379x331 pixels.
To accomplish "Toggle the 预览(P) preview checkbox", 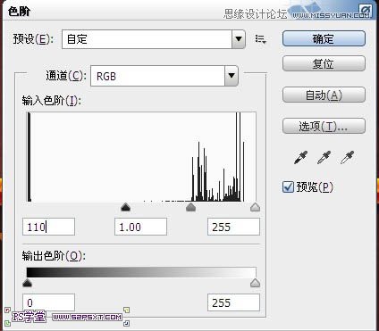I will pyautogui.click(x=288, y=187).
